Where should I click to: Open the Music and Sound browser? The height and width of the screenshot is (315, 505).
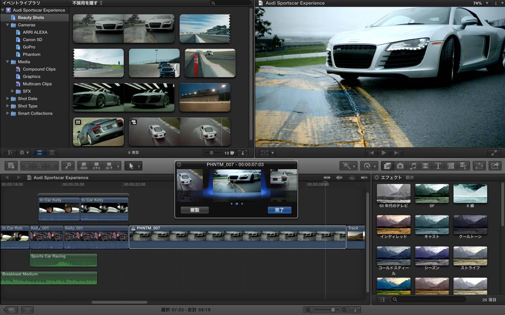click(x=413, y=166)
